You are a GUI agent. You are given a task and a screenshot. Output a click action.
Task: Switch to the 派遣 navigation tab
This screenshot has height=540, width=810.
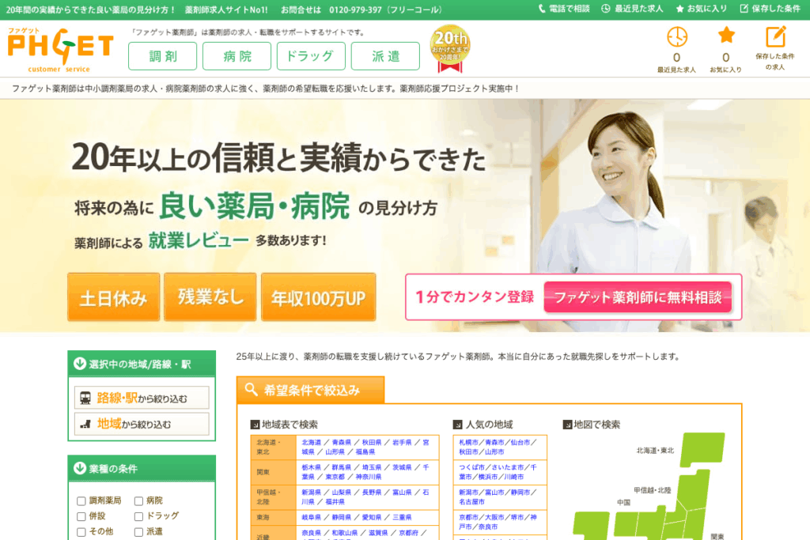385,56
